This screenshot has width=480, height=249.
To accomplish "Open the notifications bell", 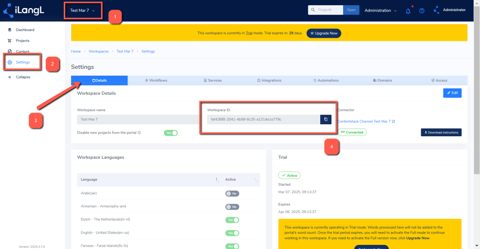I will pyautogui.click(x=408, y=11).
